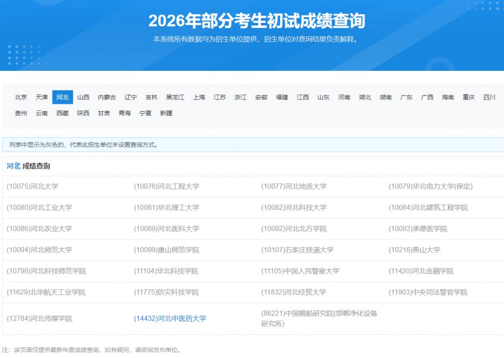Image resolution: width=504 pixels, height=358 pixels.
Task: Choose the 西藏 tab
Action: pos(62,113)
